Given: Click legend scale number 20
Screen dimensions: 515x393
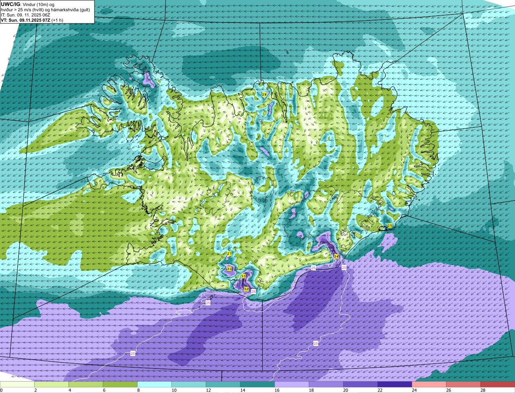Looking at the screenshot, I should 346,390.
